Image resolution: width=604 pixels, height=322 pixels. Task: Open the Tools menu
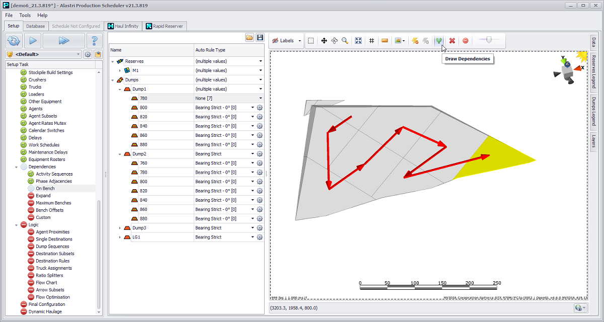click(25, 16)
